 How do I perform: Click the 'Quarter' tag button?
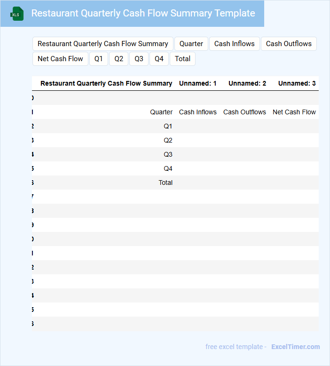pos(191,44)
